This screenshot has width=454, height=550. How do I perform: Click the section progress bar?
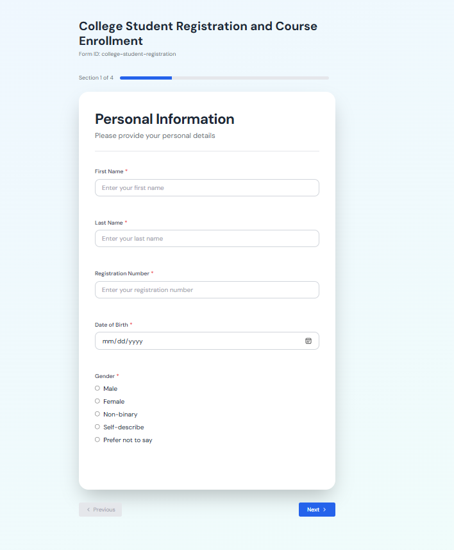coord(223,77)
